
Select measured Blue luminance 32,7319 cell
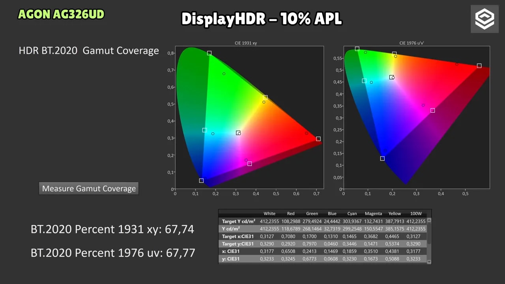click(x=333, y=229)
